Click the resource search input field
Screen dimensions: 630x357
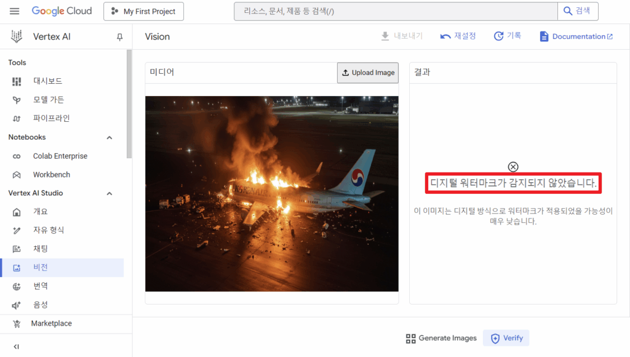tap(396, 11)
